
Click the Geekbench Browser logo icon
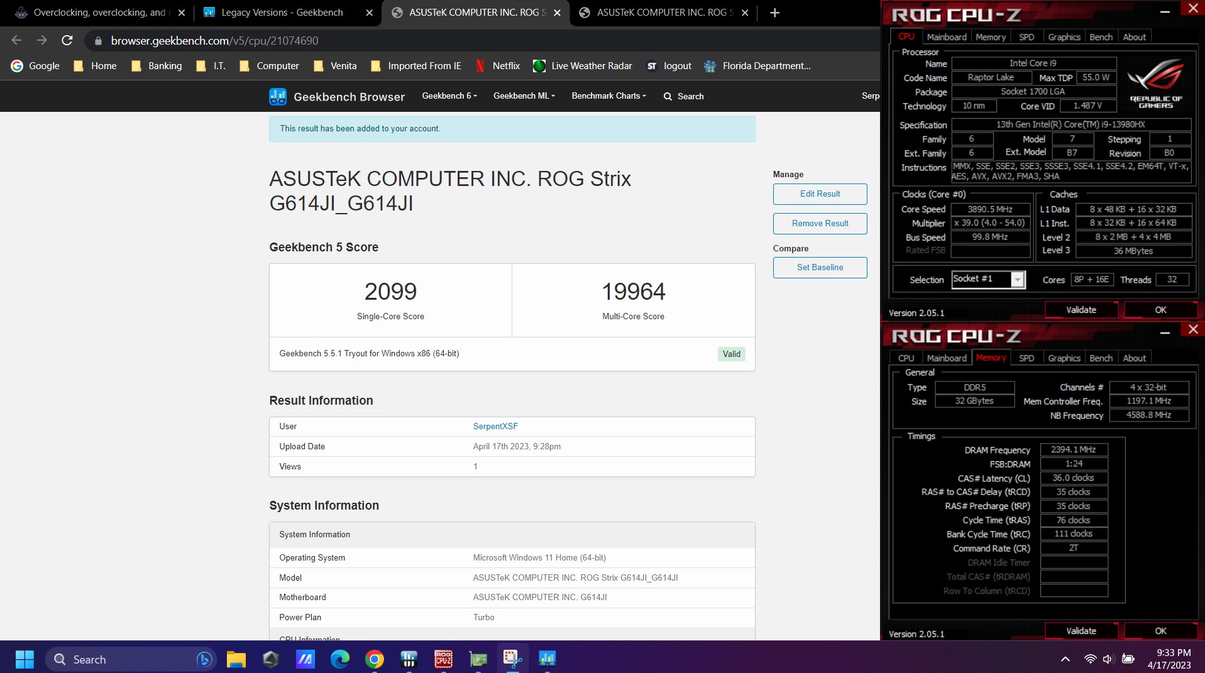[x=278, y=96]
